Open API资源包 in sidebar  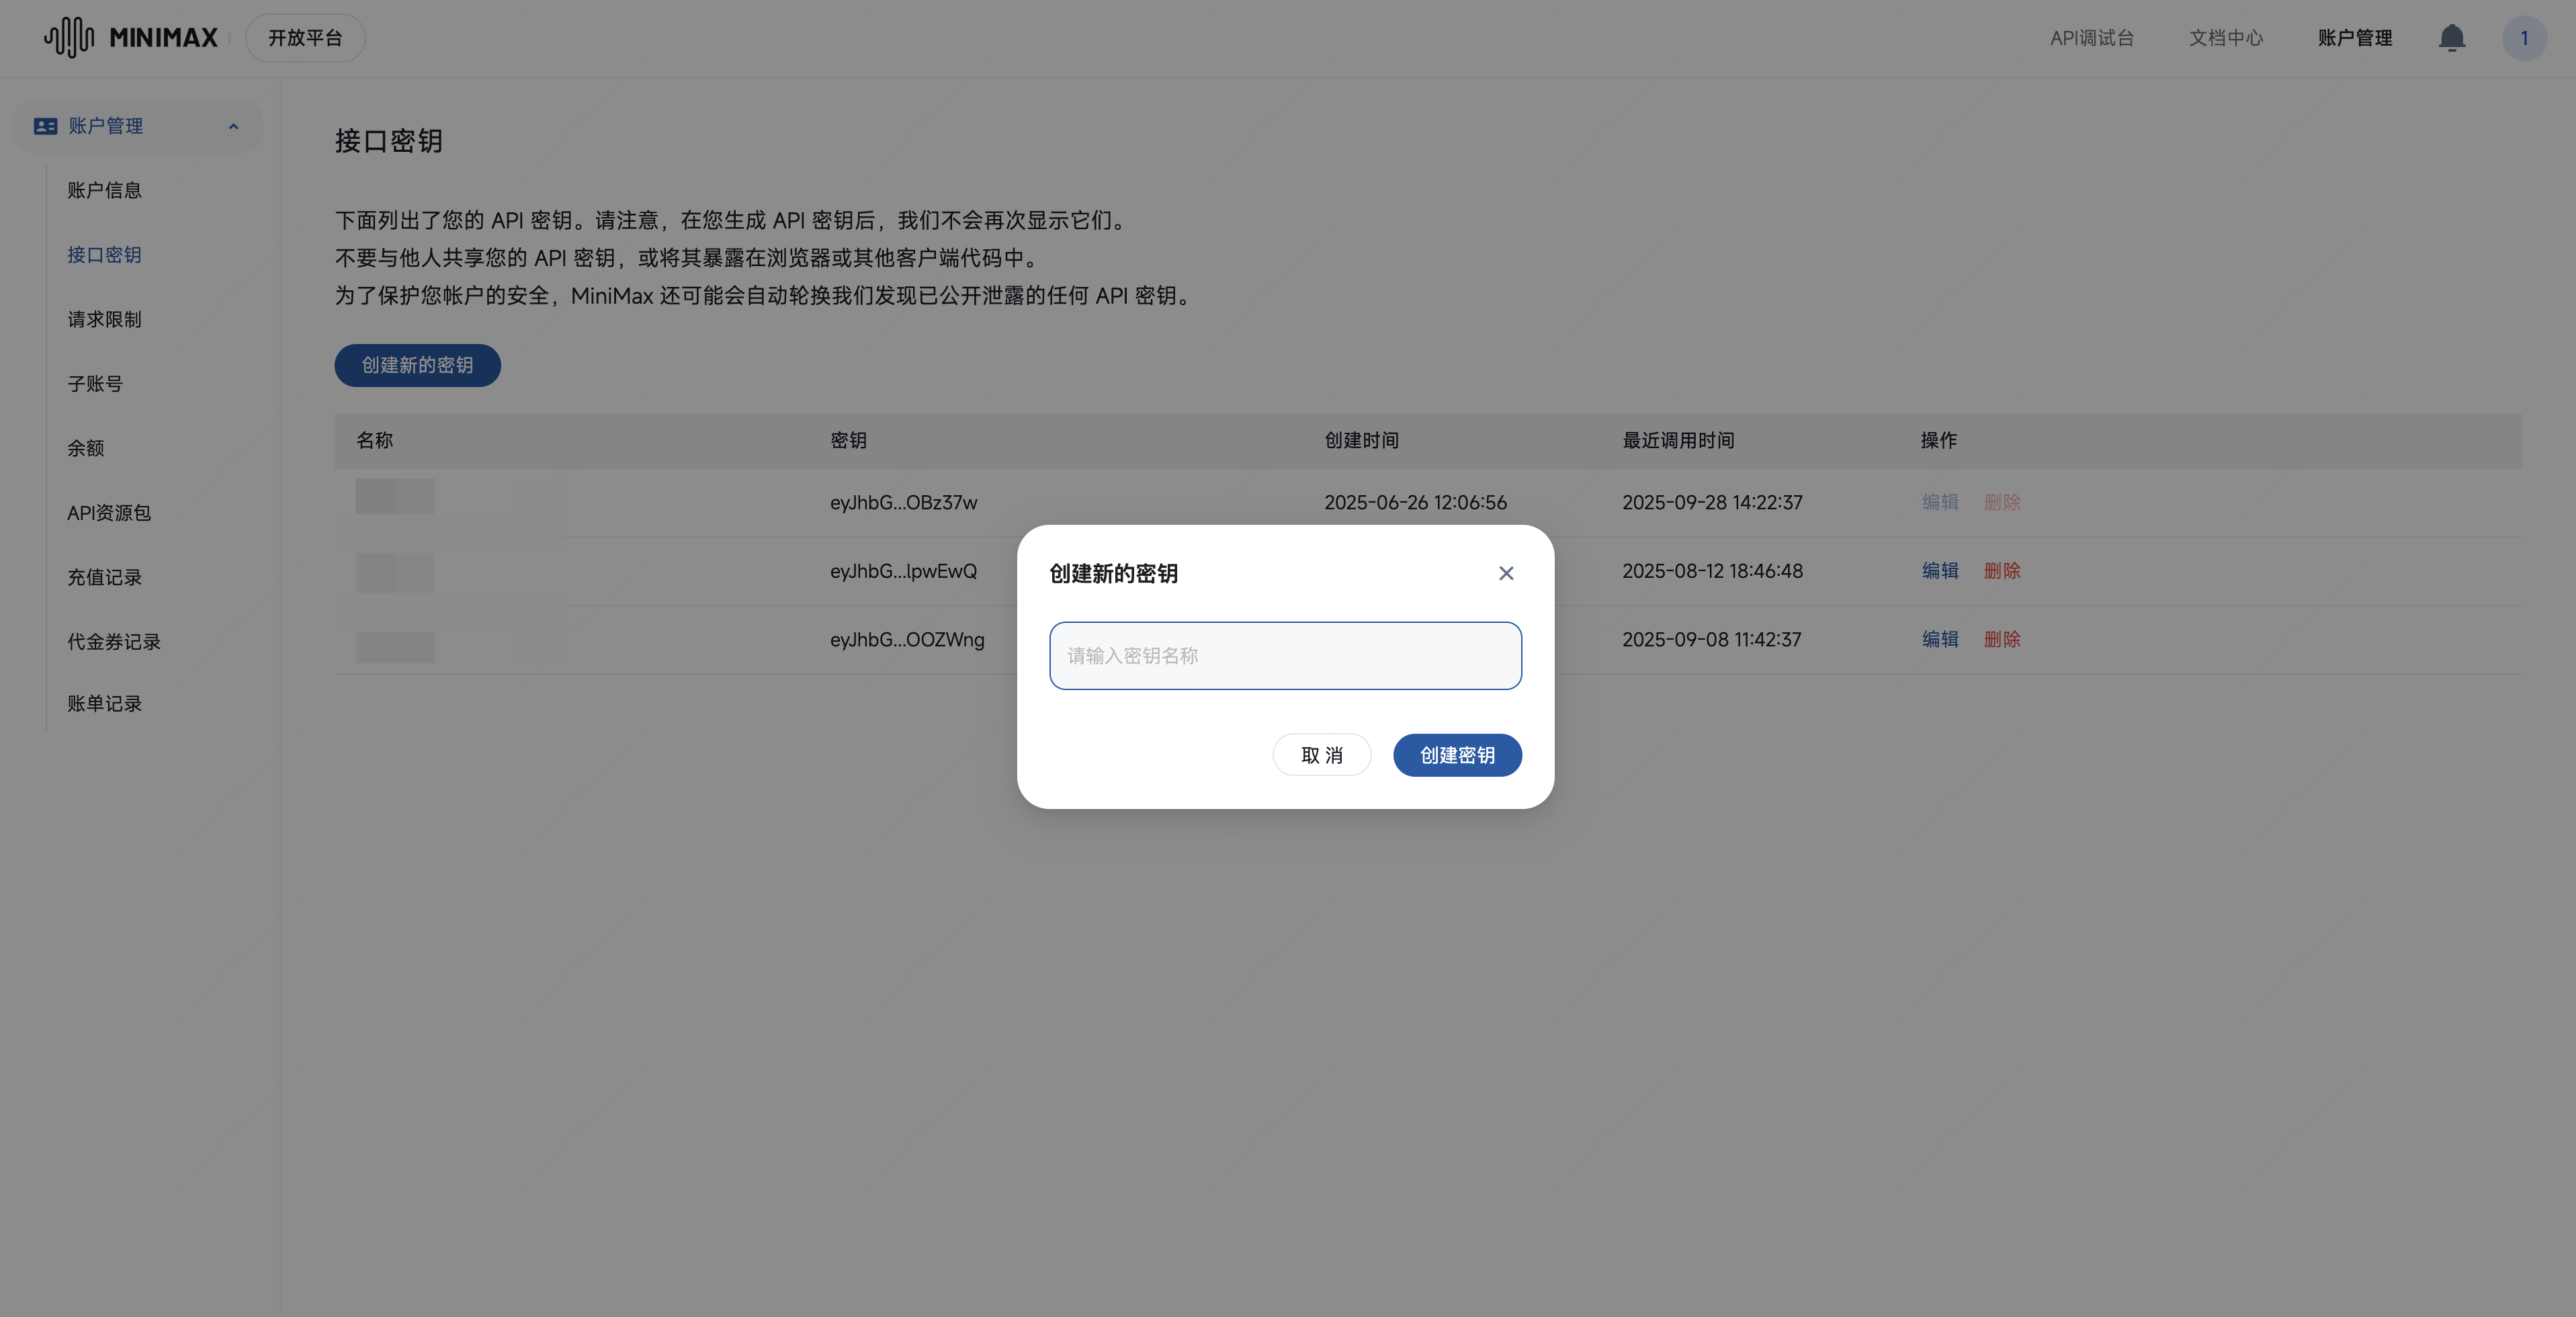click(x=109, y=513)
